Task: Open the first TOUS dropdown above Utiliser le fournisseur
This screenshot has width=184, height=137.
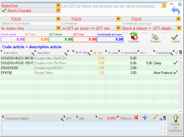Action: (x=58, y=19)
